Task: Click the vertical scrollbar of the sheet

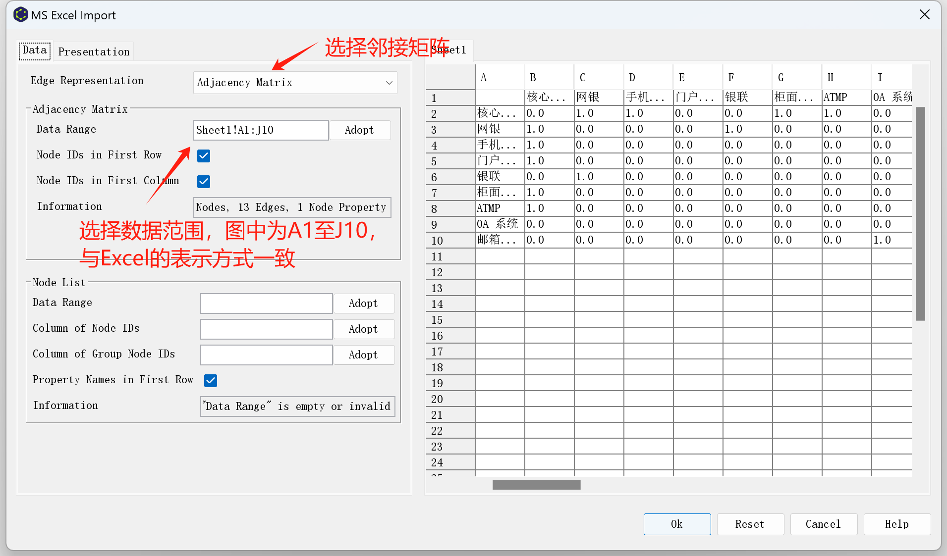Action: pyautogui.click(x=920, y=213)
